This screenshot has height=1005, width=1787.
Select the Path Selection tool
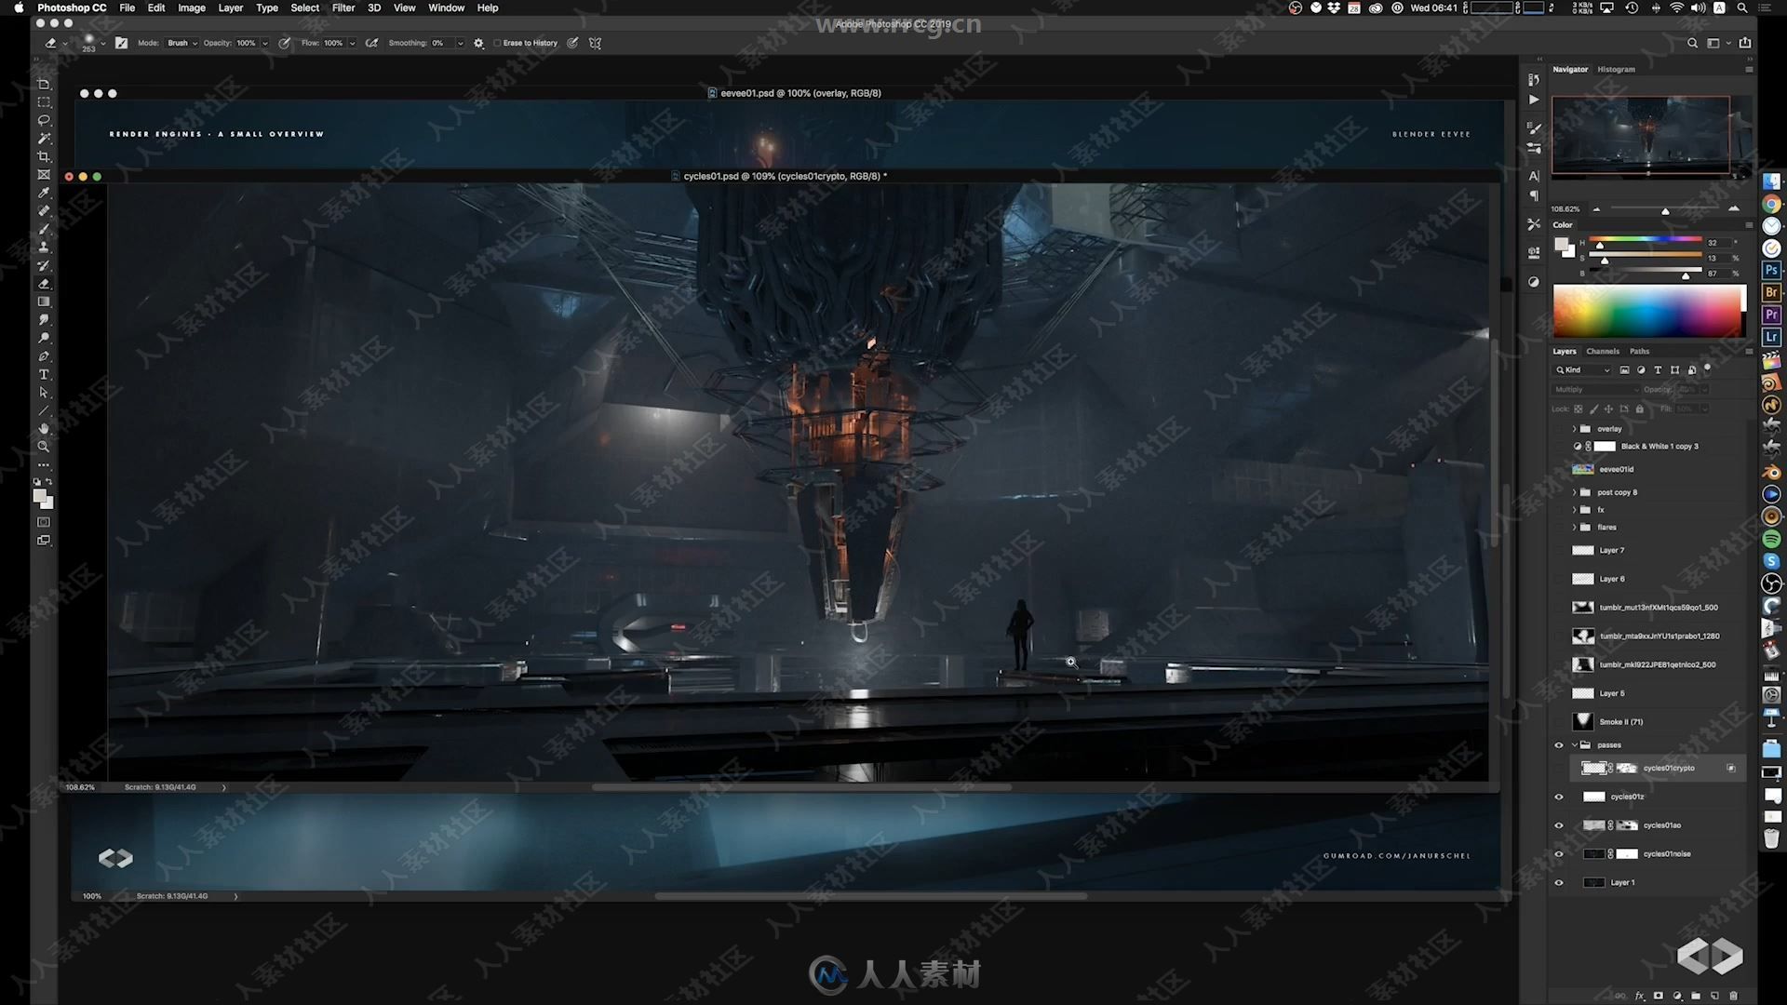pos(44,393)
